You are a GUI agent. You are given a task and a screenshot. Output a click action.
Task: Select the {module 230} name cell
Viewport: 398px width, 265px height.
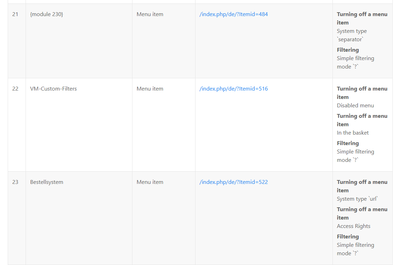click(x=47, y=14)
